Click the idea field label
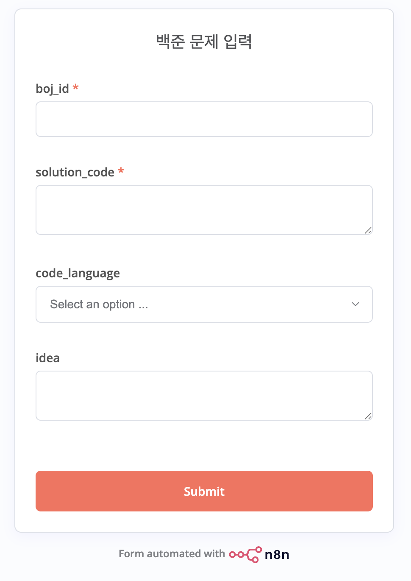 [x=47, y=358]
